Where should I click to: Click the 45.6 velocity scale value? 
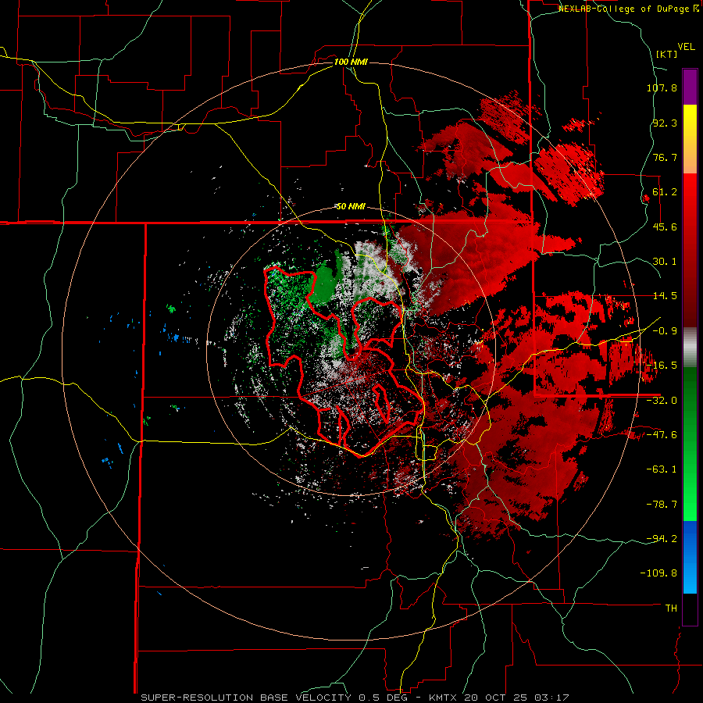pyautogui.click(x=665, y=227)
